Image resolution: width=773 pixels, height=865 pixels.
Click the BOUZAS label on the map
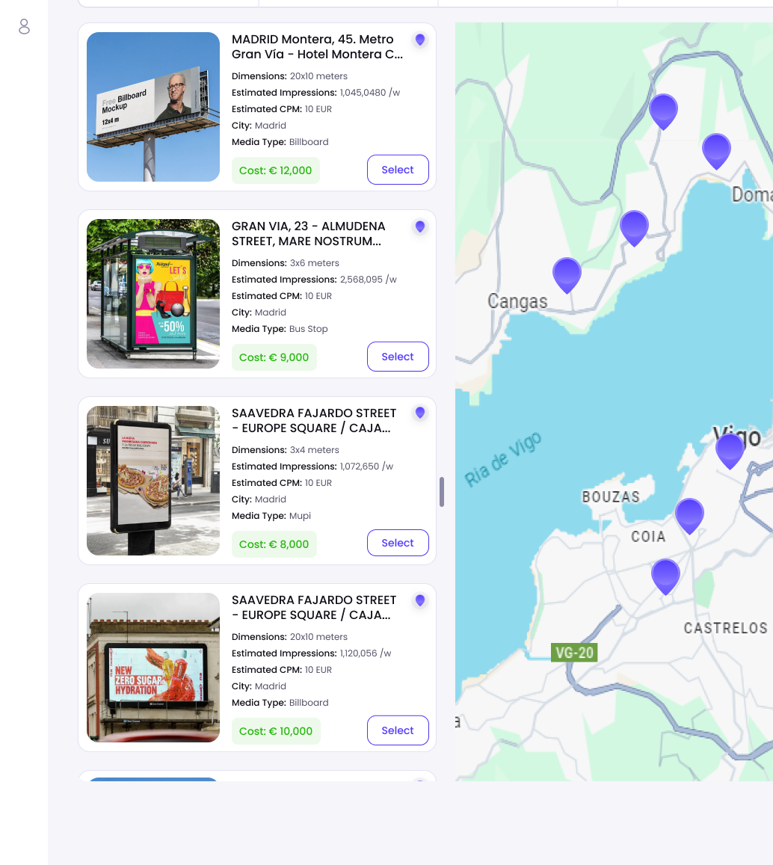point(611,497)
